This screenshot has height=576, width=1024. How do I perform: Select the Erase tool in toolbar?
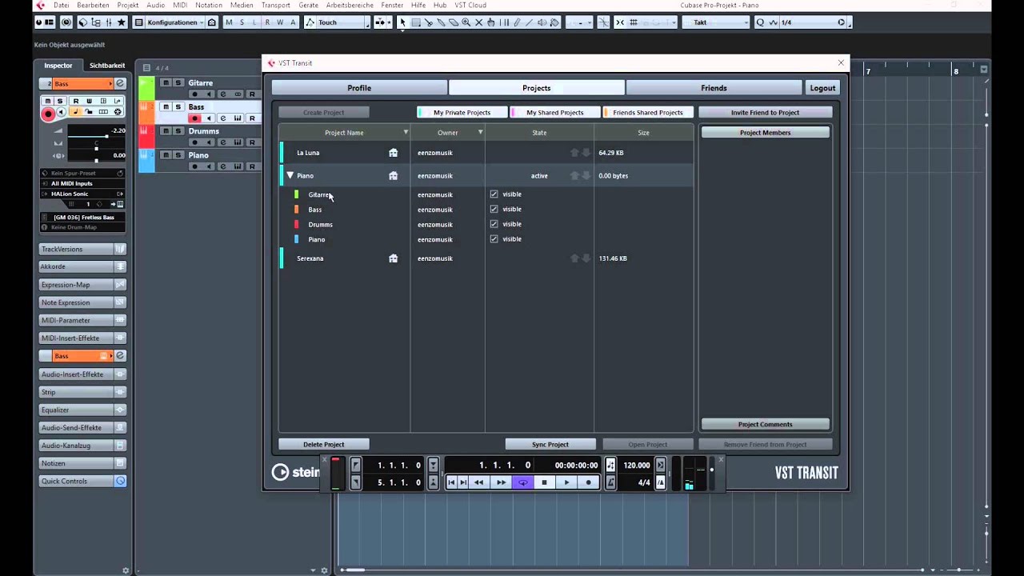(x=454, y=22)
